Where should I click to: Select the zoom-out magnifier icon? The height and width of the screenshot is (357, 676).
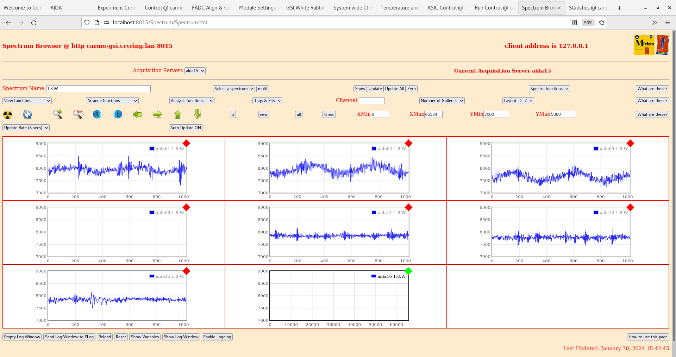[77, 114]
